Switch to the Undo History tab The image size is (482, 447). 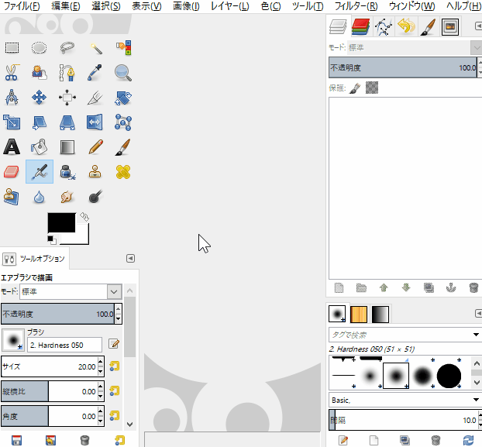click(x=406, y=27)
